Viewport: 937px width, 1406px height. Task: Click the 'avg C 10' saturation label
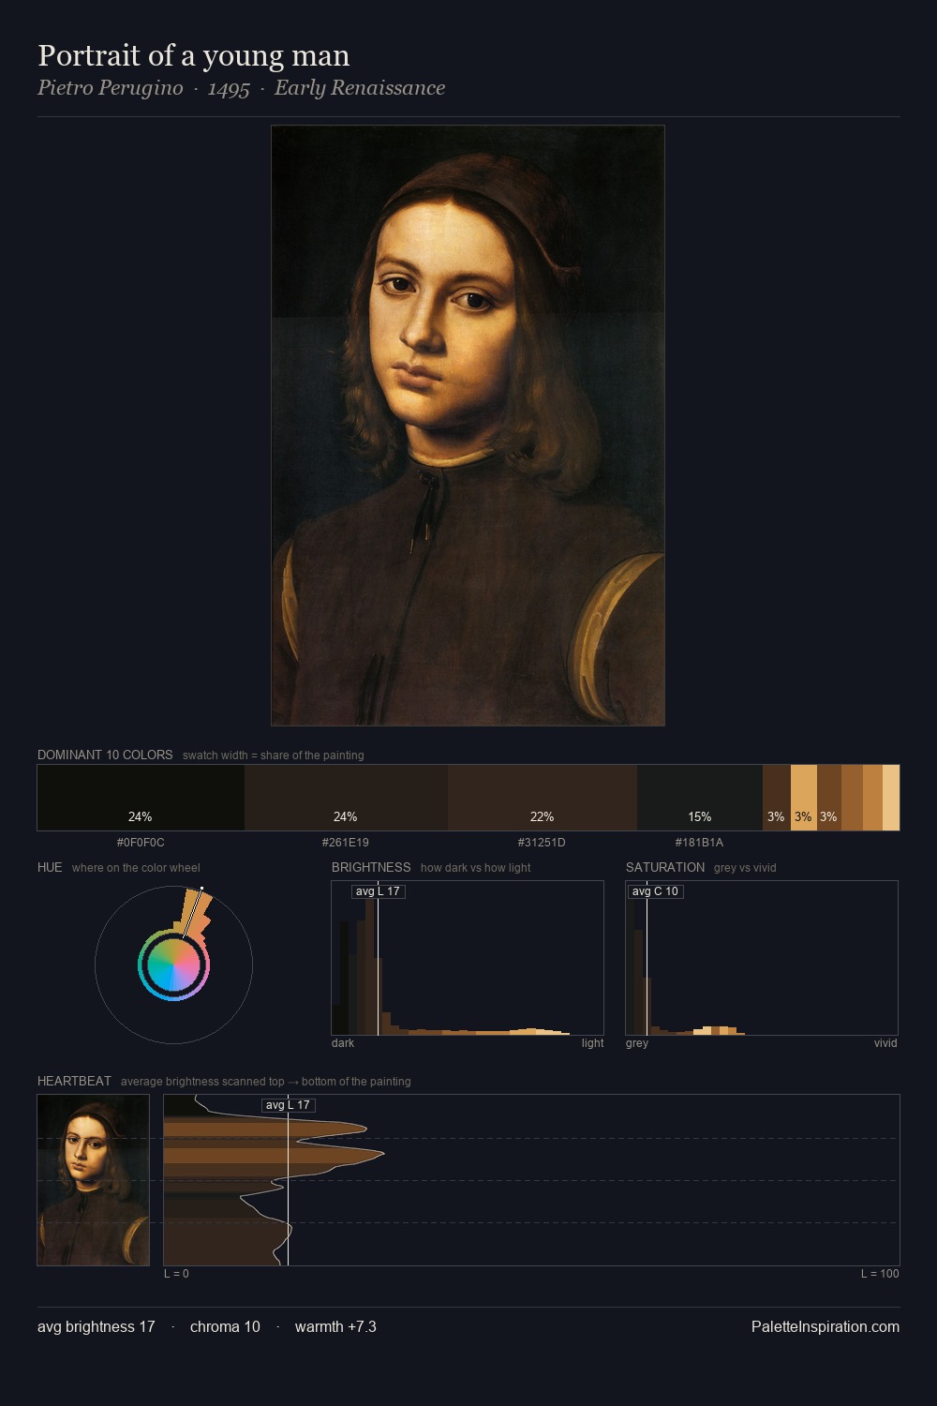655,891
